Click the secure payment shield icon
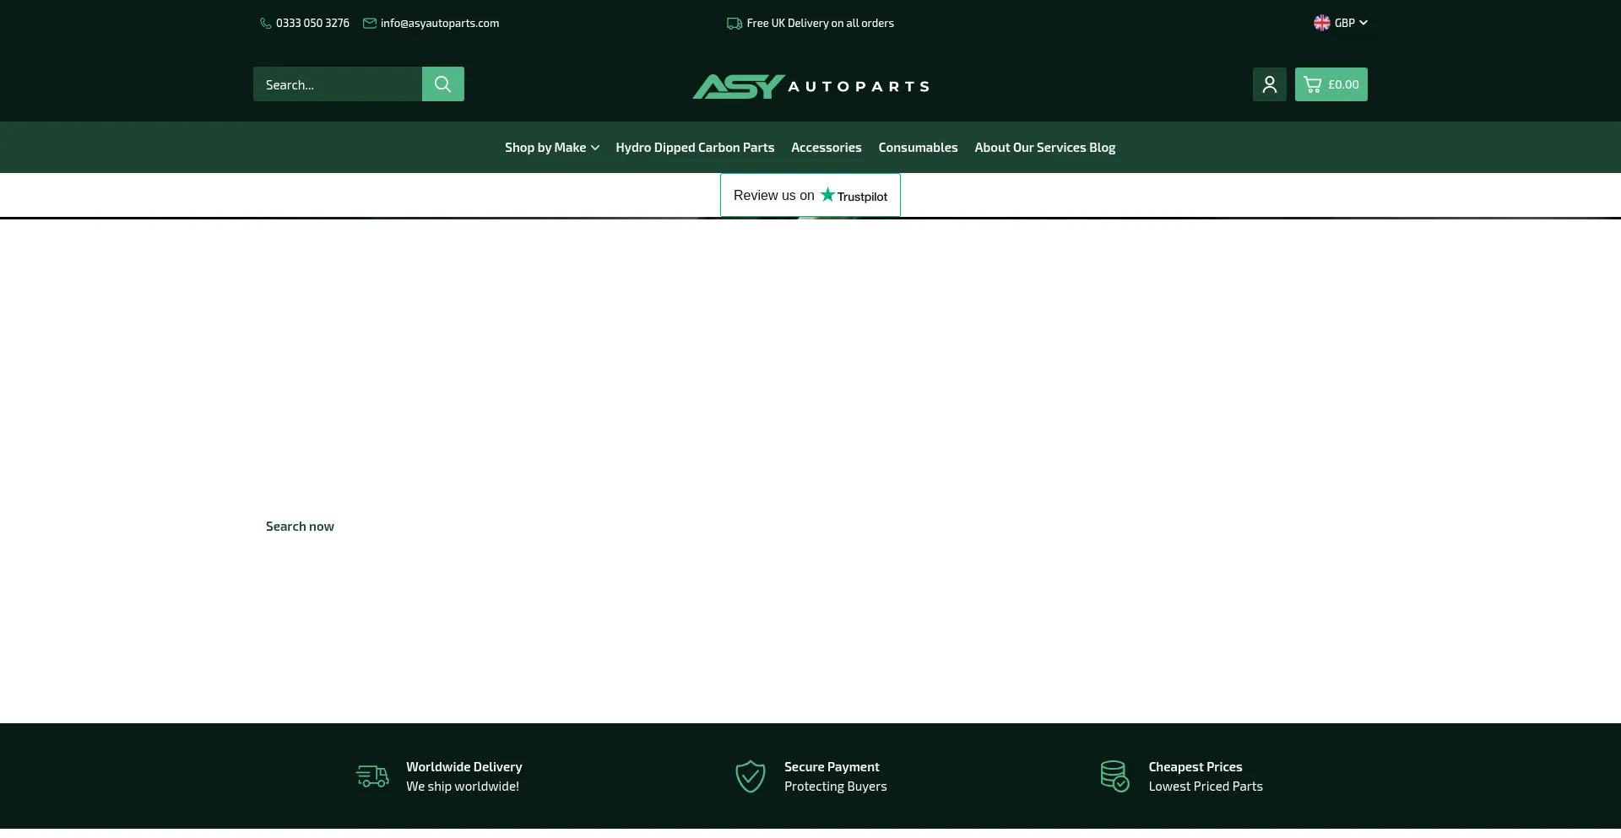This screenshot has height=838, width=1621. click(750, 776)
